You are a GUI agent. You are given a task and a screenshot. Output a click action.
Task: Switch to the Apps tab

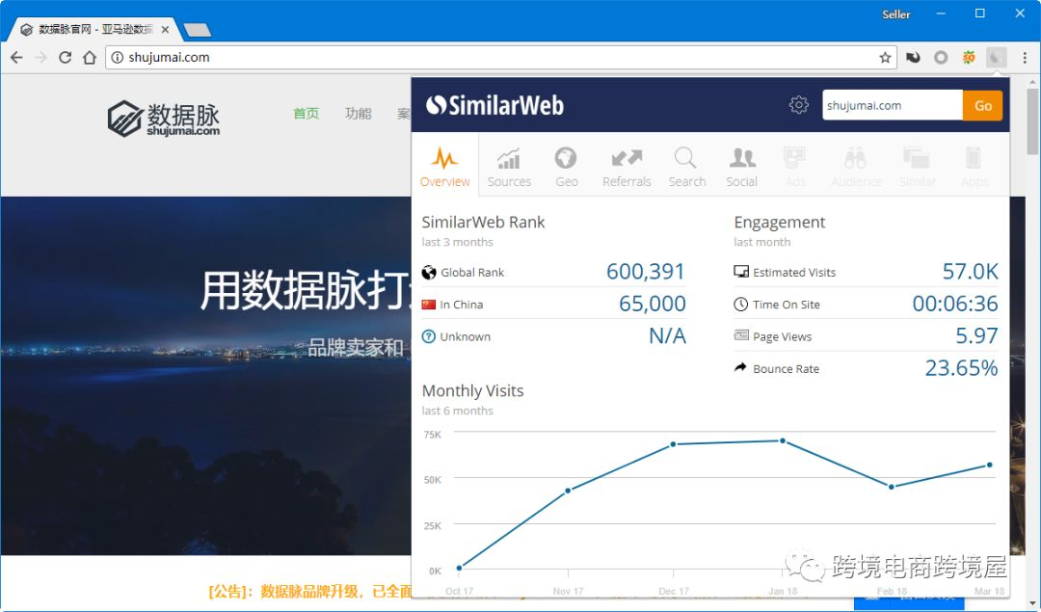(x=974, y=166)
